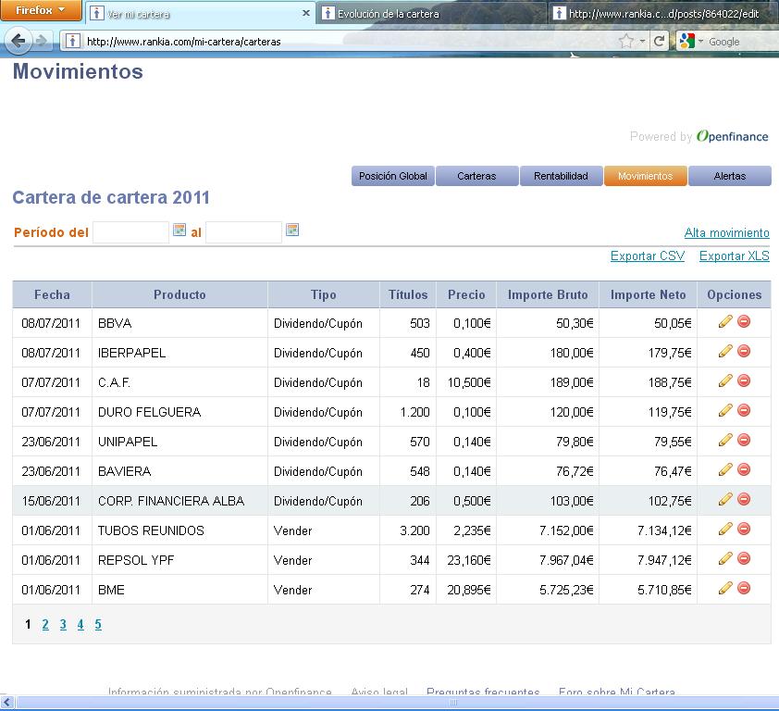This screenshot has width=779, height=711.
Task: Go to results page 5
Action: point(98,625)
